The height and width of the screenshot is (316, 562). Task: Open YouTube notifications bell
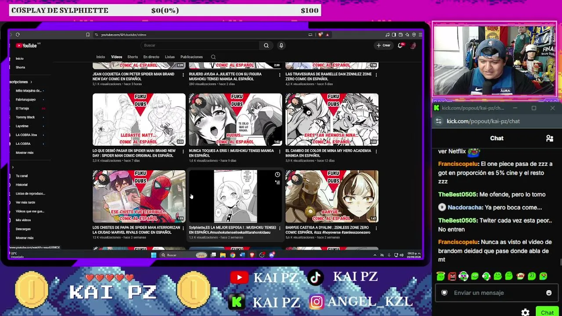[x=400, y=45]
